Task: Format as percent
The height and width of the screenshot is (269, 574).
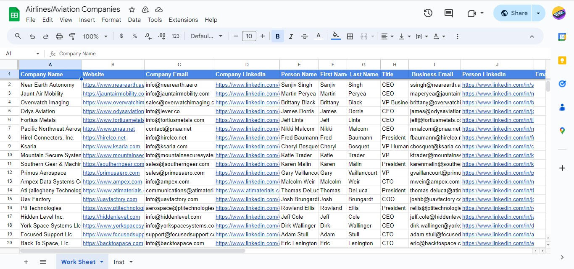Action: pos(135,36)
